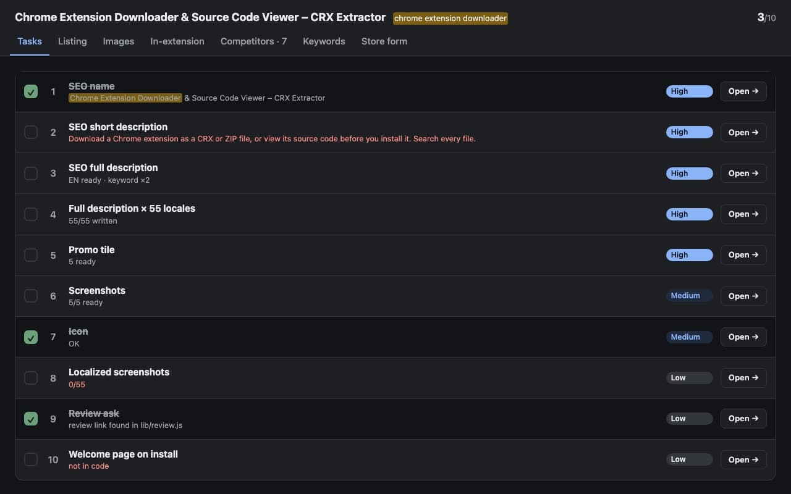The width and height of the screenshot is (791, 494).
Task: Tick the SEO full description checkbox
Action: 31,174
